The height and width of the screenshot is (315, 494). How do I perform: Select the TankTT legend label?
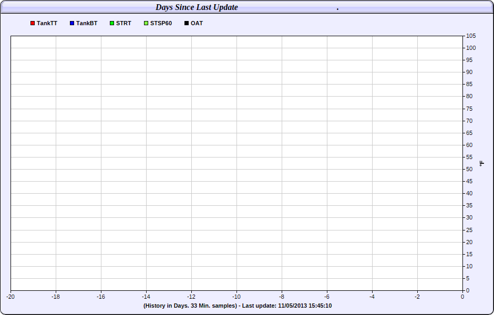click(47, 23)
